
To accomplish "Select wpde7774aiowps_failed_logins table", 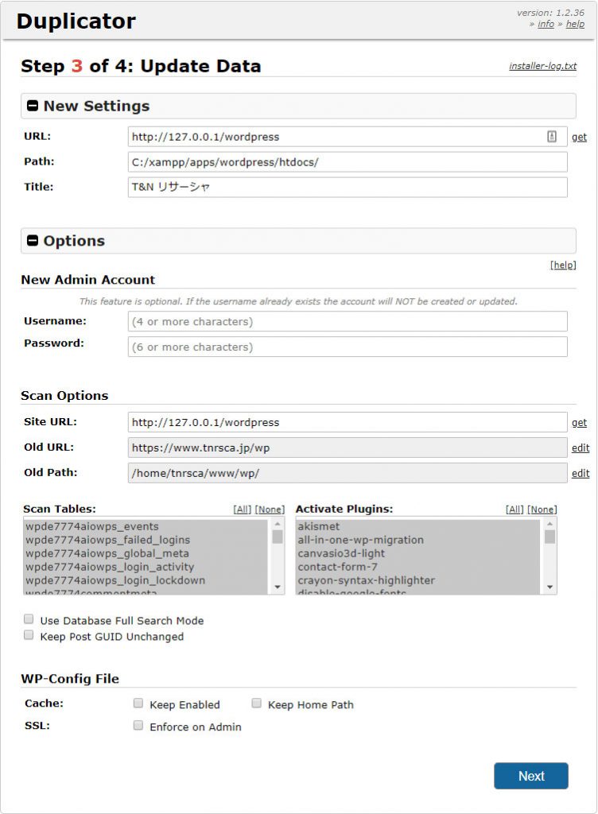I will tap(146, 540).
